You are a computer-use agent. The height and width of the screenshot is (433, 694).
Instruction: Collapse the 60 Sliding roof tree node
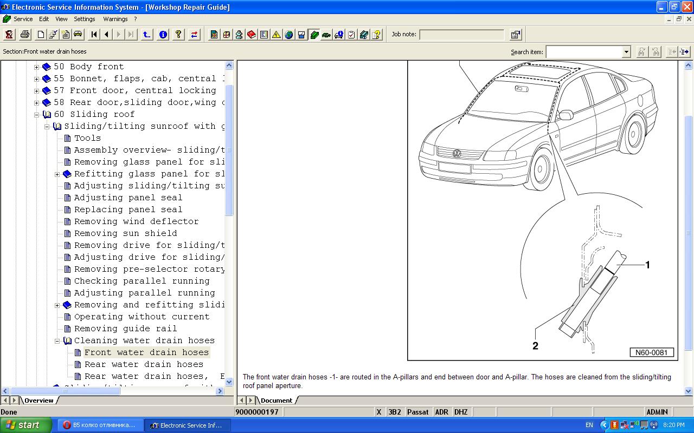pyautogui.click(x=37, y=115)
